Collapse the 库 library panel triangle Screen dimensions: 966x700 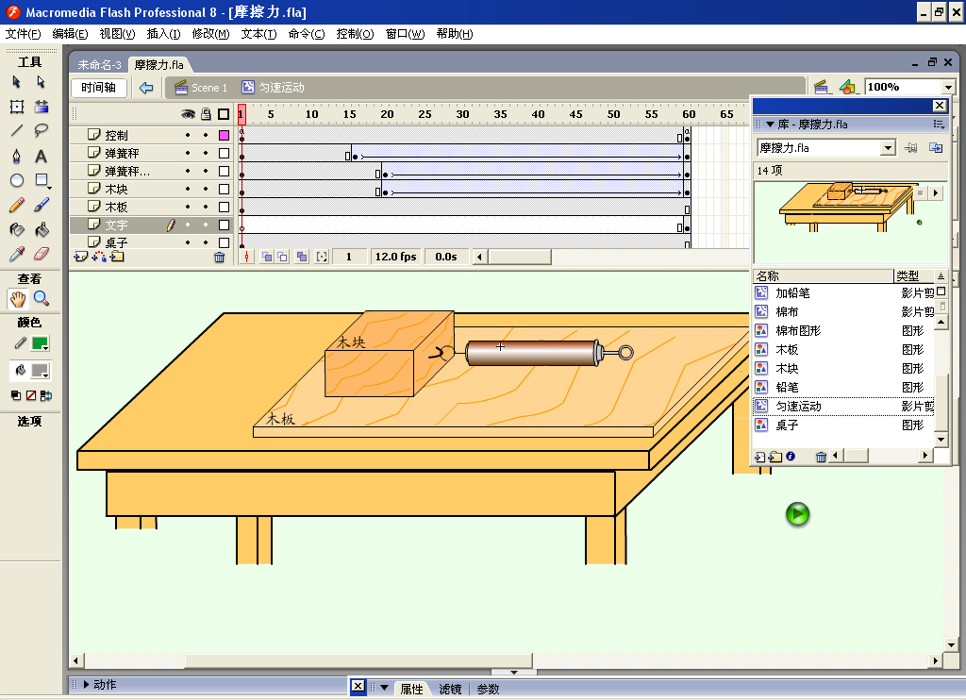coord(770,125)
